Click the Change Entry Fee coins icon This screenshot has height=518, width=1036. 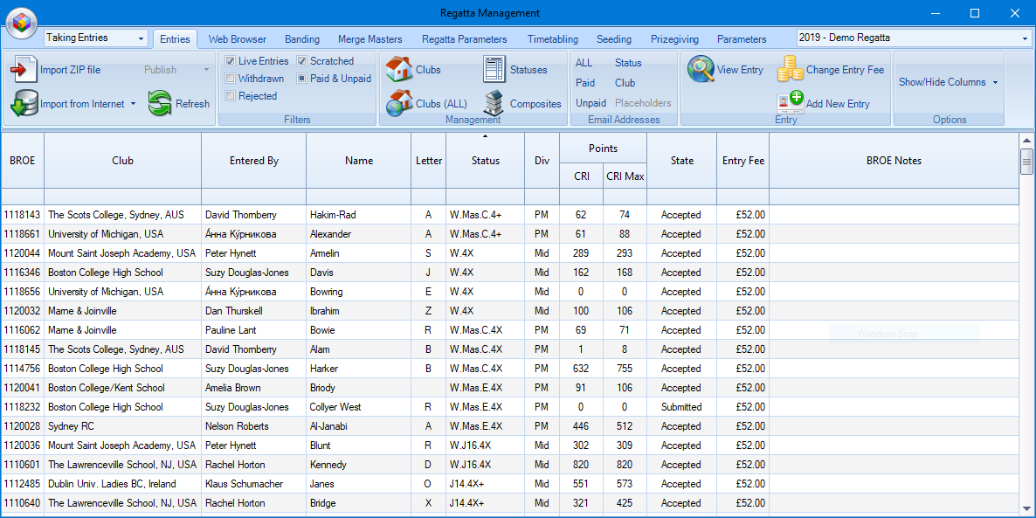pos(790,69)
